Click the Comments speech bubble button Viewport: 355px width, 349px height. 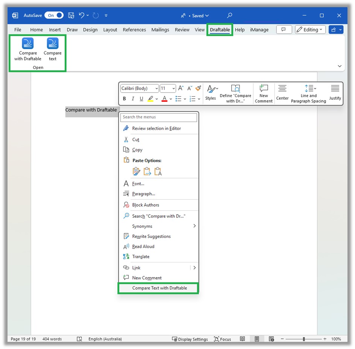click(x=284, y=30)
